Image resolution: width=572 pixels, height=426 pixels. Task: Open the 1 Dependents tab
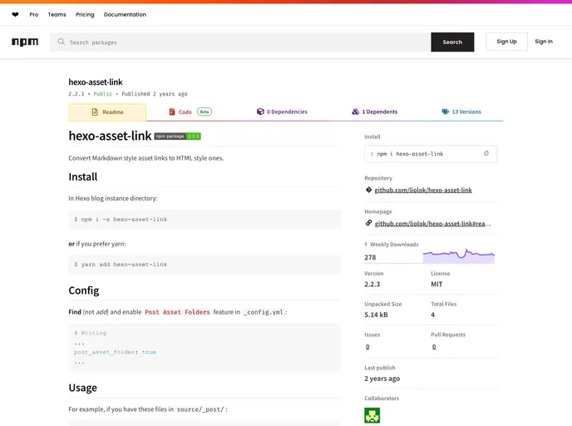tap(375, 111)
